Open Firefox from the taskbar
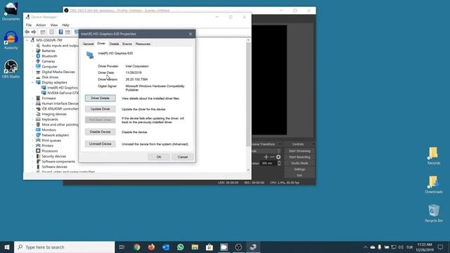450x253 pixels. pyautogui.click(x=151, y=247)
